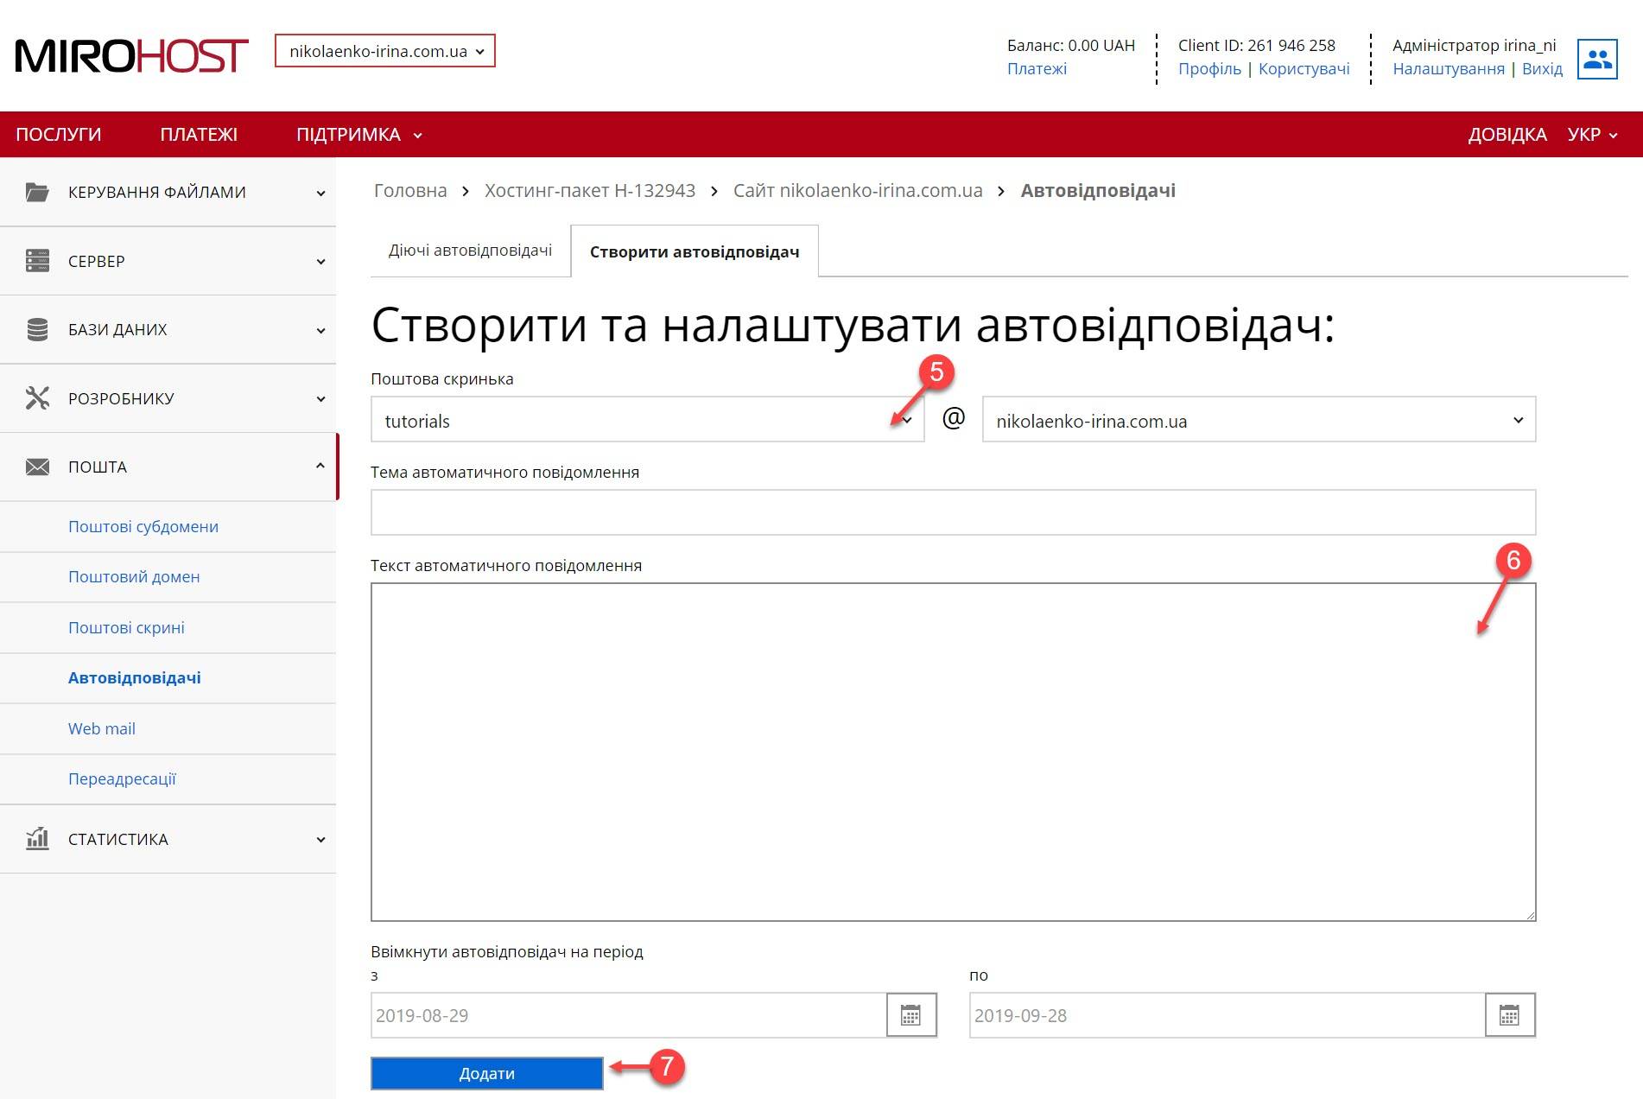Open ДОВІДКА menu item
The image size is (1643, 1099).
coord(1507,135)
